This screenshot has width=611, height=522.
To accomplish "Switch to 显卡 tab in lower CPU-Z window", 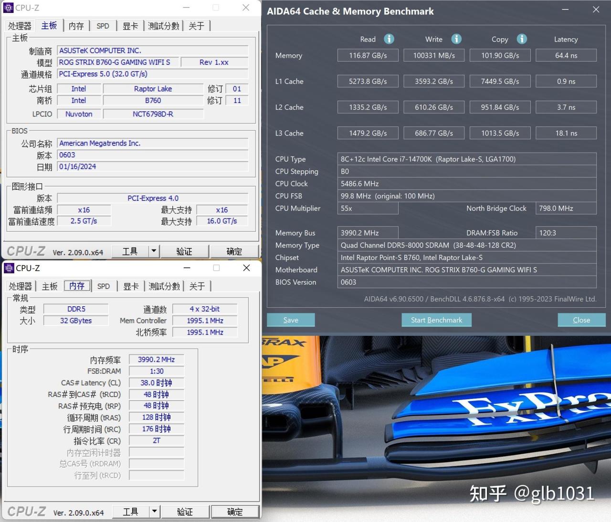I will pos(131,286).
